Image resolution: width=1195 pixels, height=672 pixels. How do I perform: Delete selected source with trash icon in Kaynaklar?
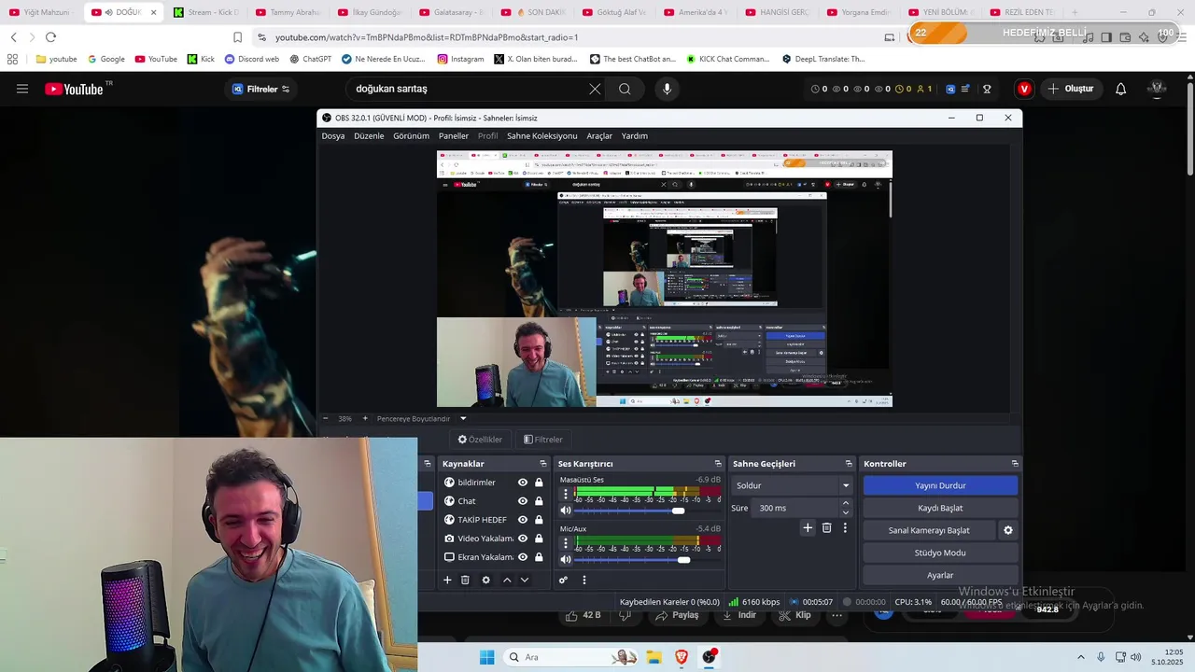click(x=465, y=580)
